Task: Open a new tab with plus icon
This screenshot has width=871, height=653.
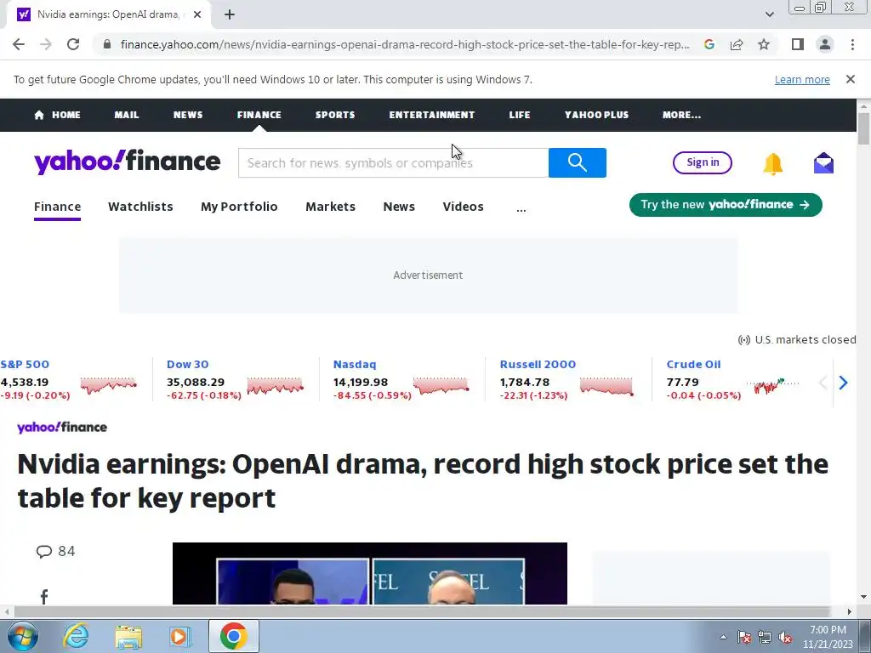Action: point(230,14)
